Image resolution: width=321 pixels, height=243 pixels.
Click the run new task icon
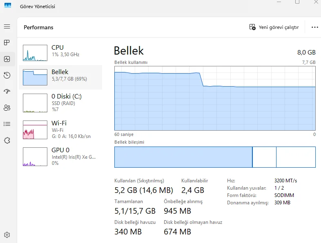tap(252, 27)
